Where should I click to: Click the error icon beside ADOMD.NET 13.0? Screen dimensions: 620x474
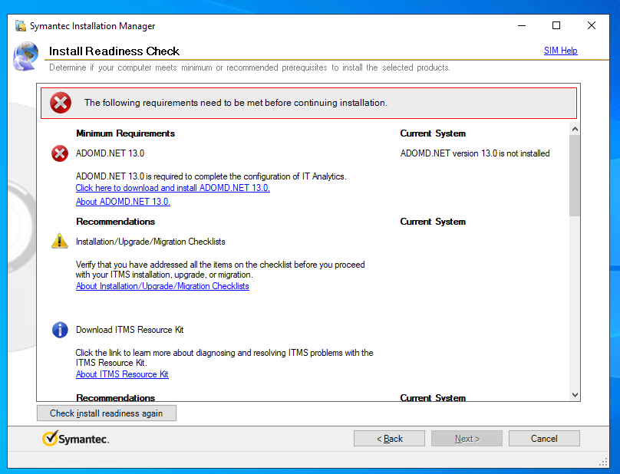coord(59,153)
